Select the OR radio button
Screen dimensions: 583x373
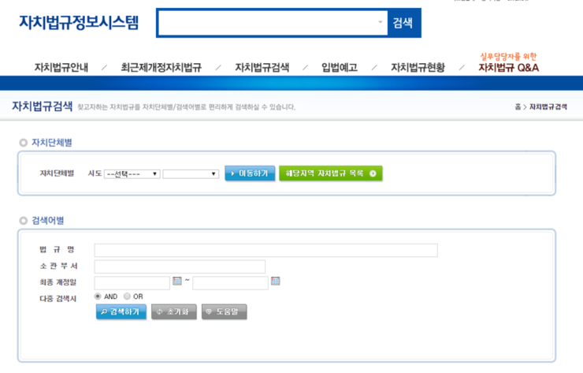(x=127, y=297)
